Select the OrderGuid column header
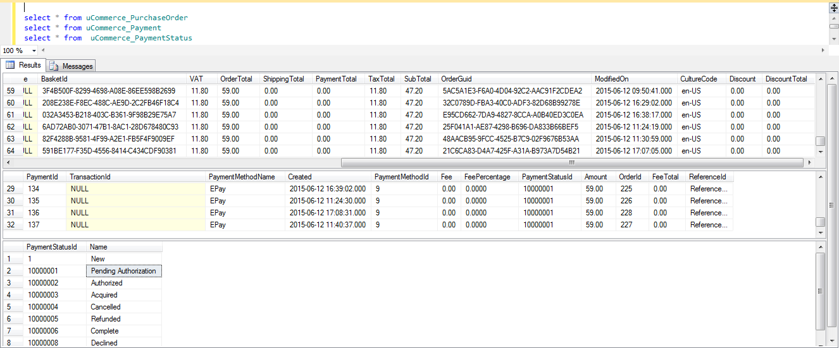This screenshot has width=839, height=348. click(x=515, y=79)
